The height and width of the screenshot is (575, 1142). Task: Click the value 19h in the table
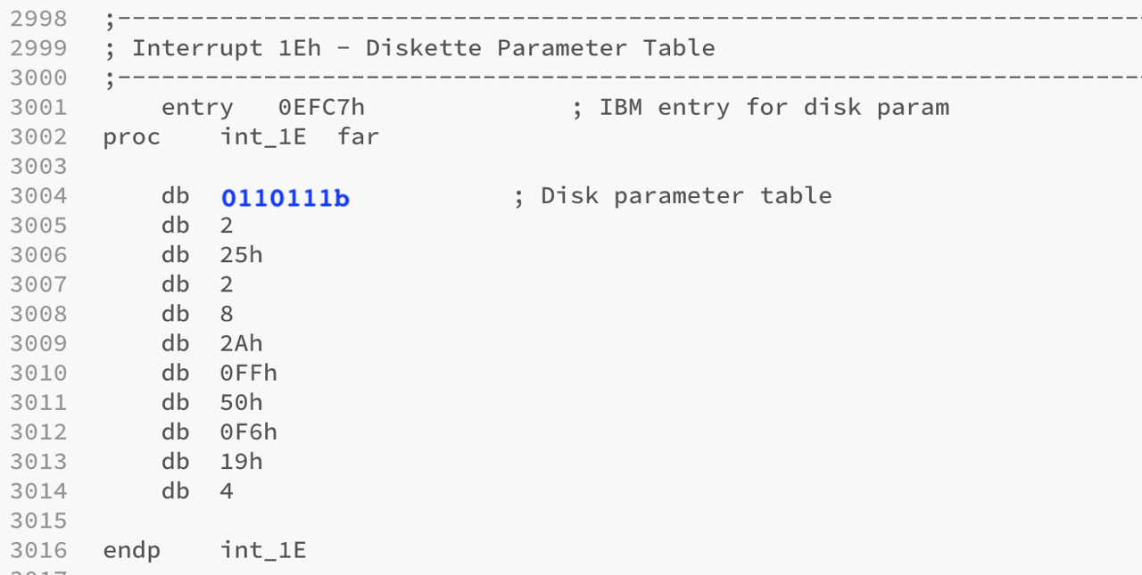point(241,462)
